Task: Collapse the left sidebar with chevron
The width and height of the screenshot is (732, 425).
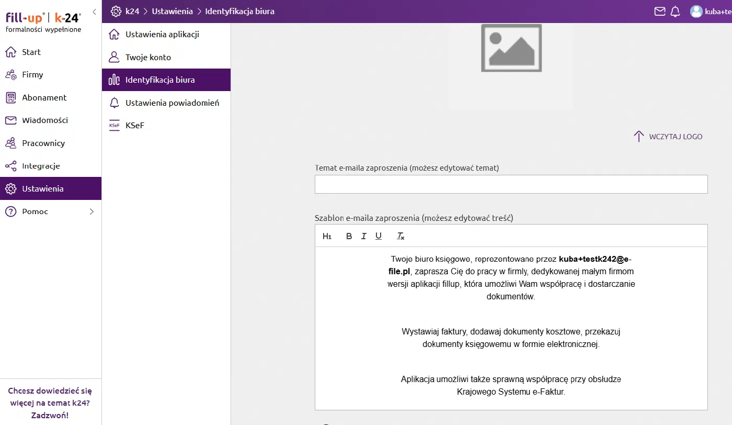Action: pyautogui.click(x=94, y=12)
